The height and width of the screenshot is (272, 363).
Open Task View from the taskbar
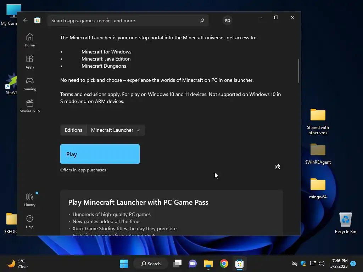[177, 263]
